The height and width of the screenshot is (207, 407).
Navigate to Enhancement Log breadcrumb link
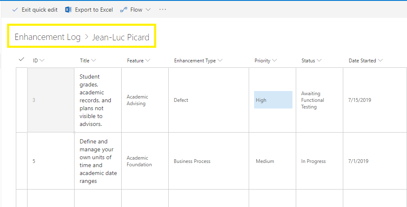tap(47, 37)
